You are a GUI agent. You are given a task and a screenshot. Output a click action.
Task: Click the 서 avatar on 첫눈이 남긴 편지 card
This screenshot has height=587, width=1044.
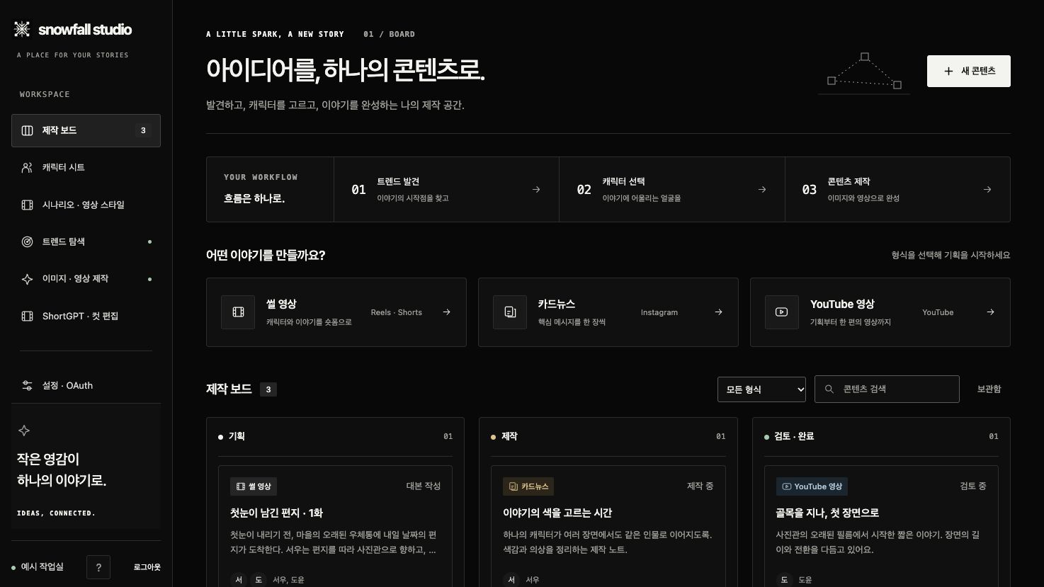pos(239,580)
